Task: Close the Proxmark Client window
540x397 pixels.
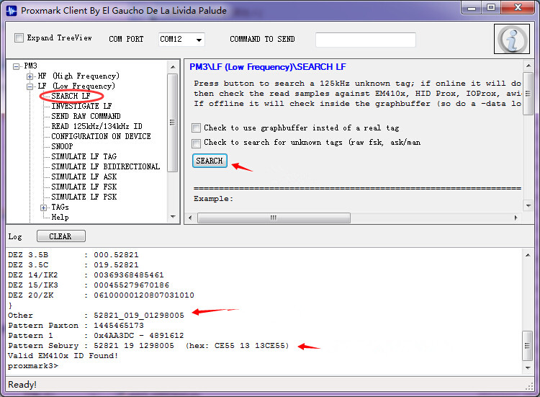Action: (518, 8)
